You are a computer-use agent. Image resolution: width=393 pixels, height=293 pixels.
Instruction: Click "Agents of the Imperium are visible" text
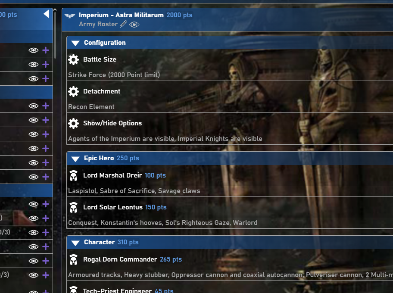point(122,139)
